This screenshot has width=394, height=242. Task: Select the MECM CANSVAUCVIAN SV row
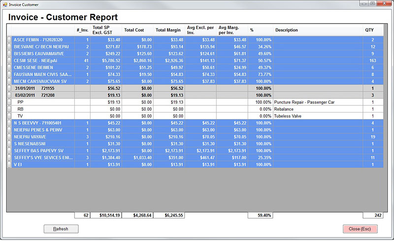(195, 81)
